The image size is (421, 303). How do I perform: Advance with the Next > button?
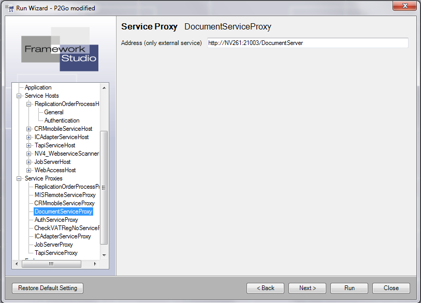click(308, 288)
